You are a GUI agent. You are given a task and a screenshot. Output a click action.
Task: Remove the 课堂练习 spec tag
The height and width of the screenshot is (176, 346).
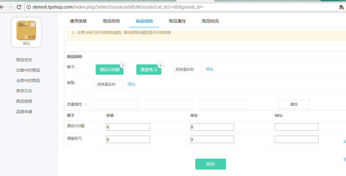(x=160, y=65)
